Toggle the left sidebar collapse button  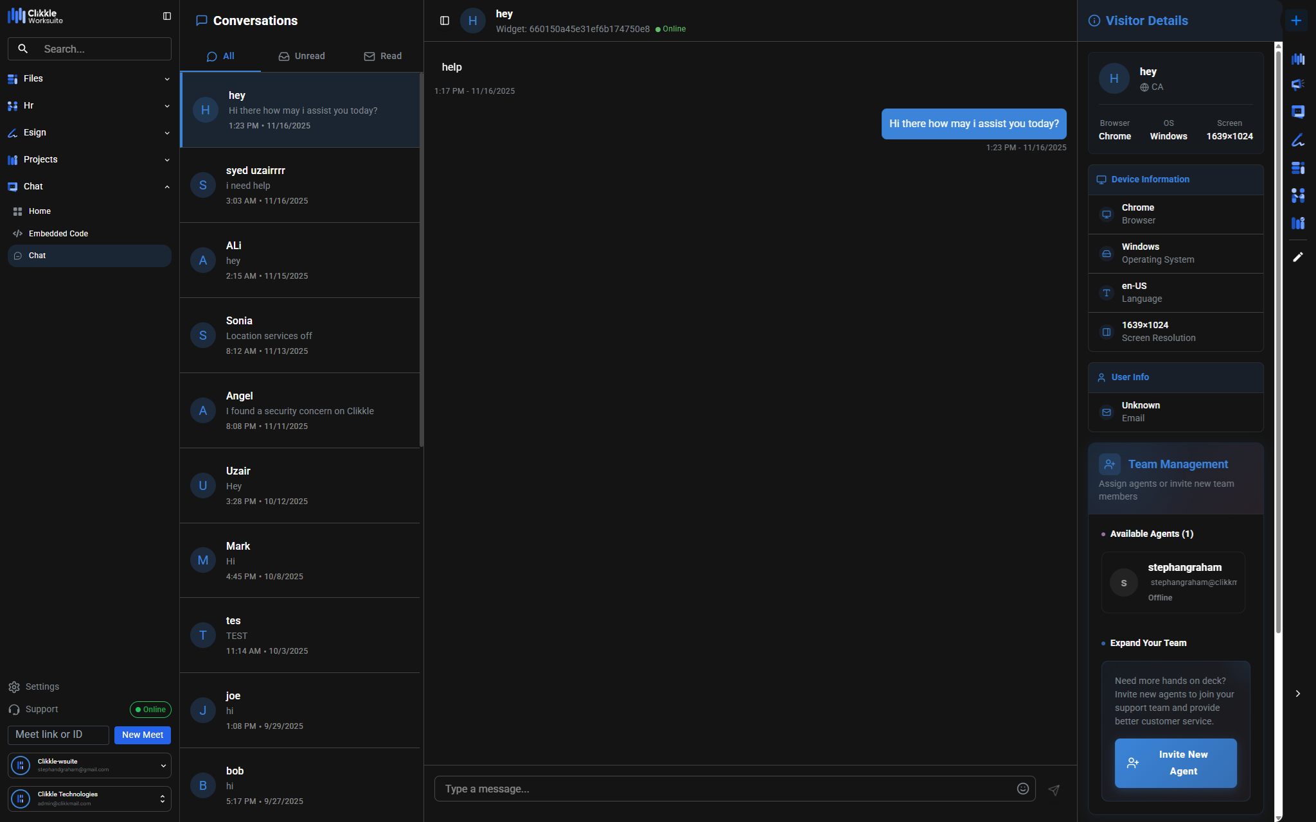167,16
